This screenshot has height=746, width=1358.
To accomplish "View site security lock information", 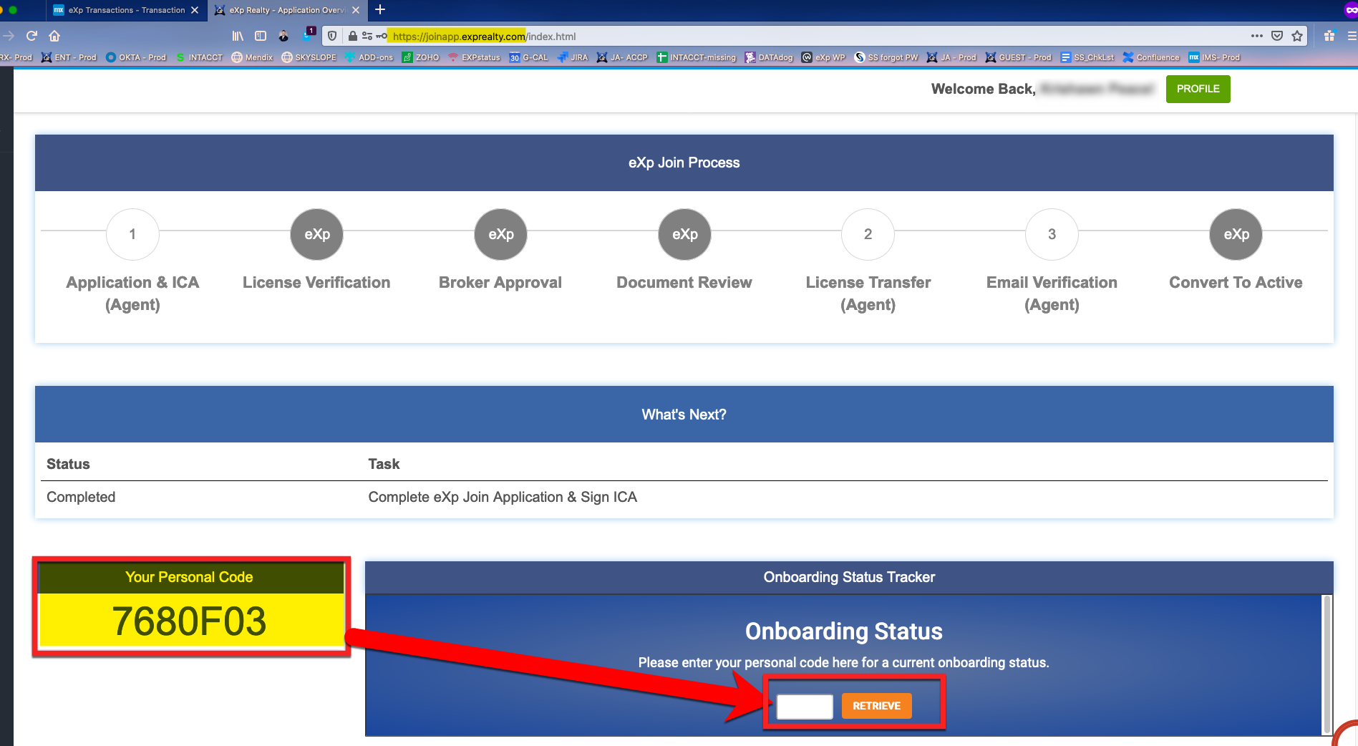I will (x=352, y=36).
